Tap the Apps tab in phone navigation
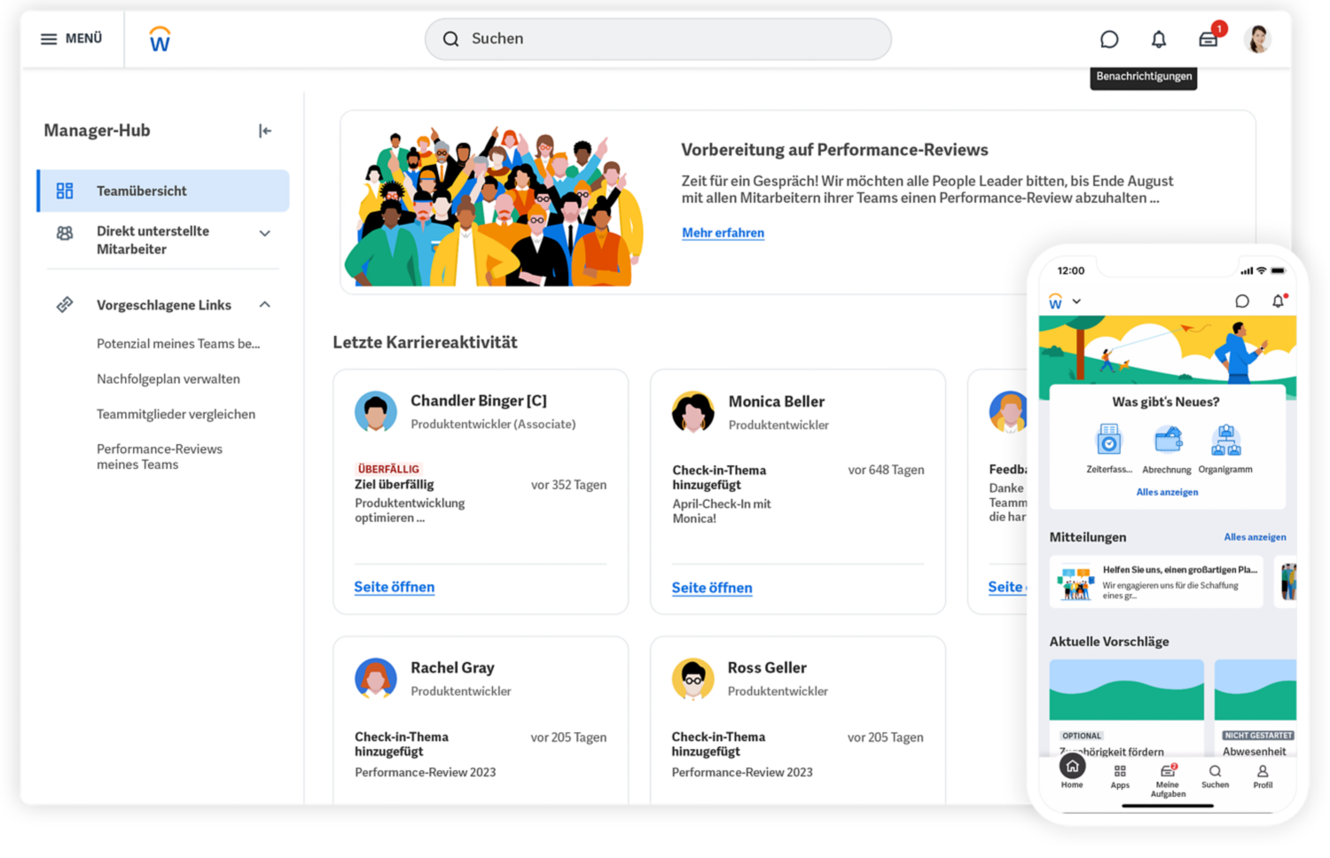1330x858 pixels. (x=1120, y=776)
